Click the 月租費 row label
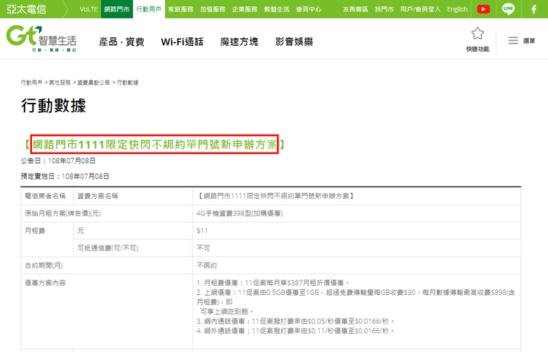548x352 pixels. pos(35,231)
